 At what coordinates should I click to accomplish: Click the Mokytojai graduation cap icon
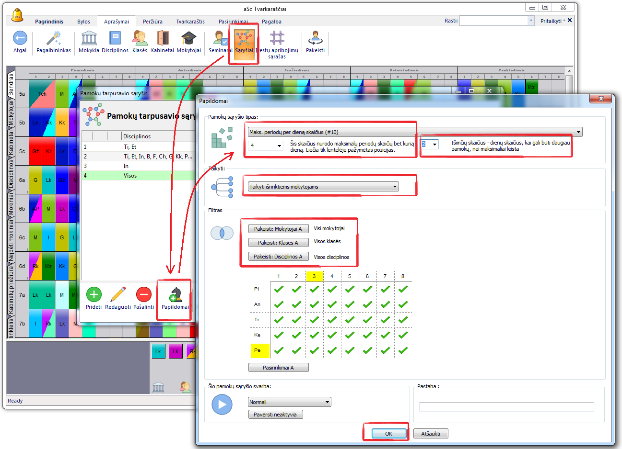(188, 38)
